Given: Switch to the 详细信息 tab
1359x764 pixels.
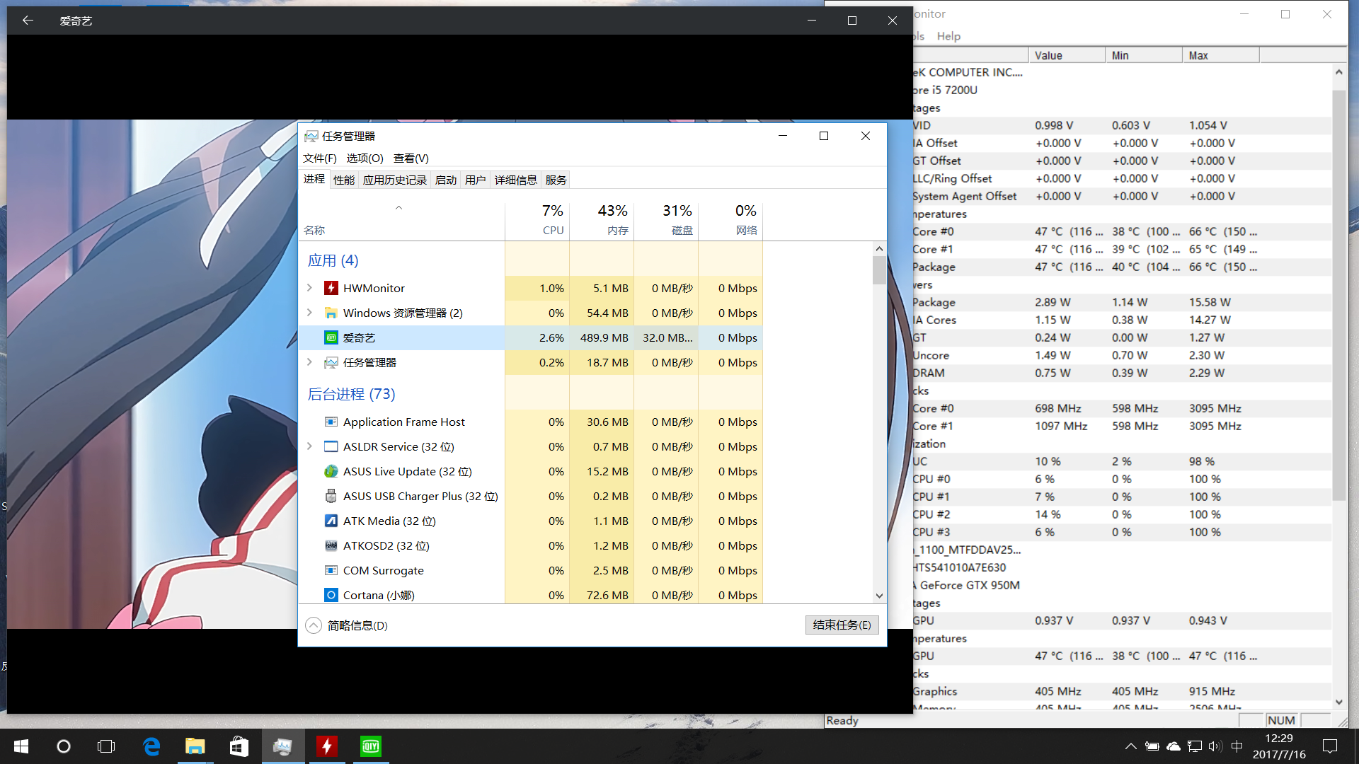Looking at the screenshot, I should (x=515, y=180).
